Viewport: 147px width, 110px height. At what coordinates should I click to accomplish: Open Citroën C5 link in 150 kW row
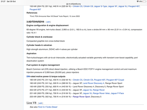[77, 6]
